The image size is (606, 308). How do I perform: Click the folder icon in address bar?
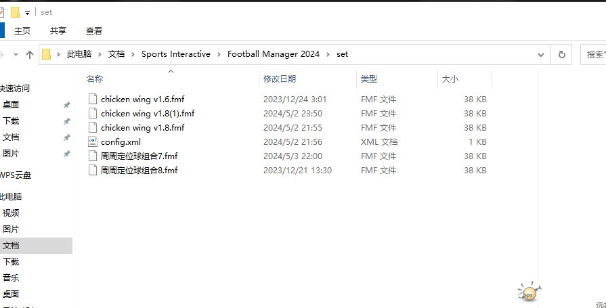[46, 54]
